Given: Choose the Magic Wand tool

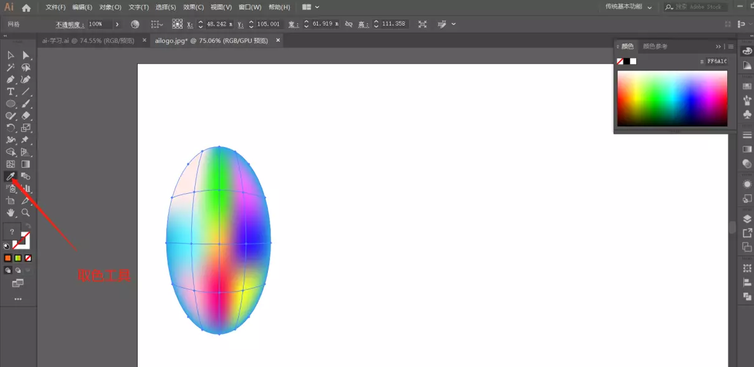Looking at the screenshot, I should 11,67.
